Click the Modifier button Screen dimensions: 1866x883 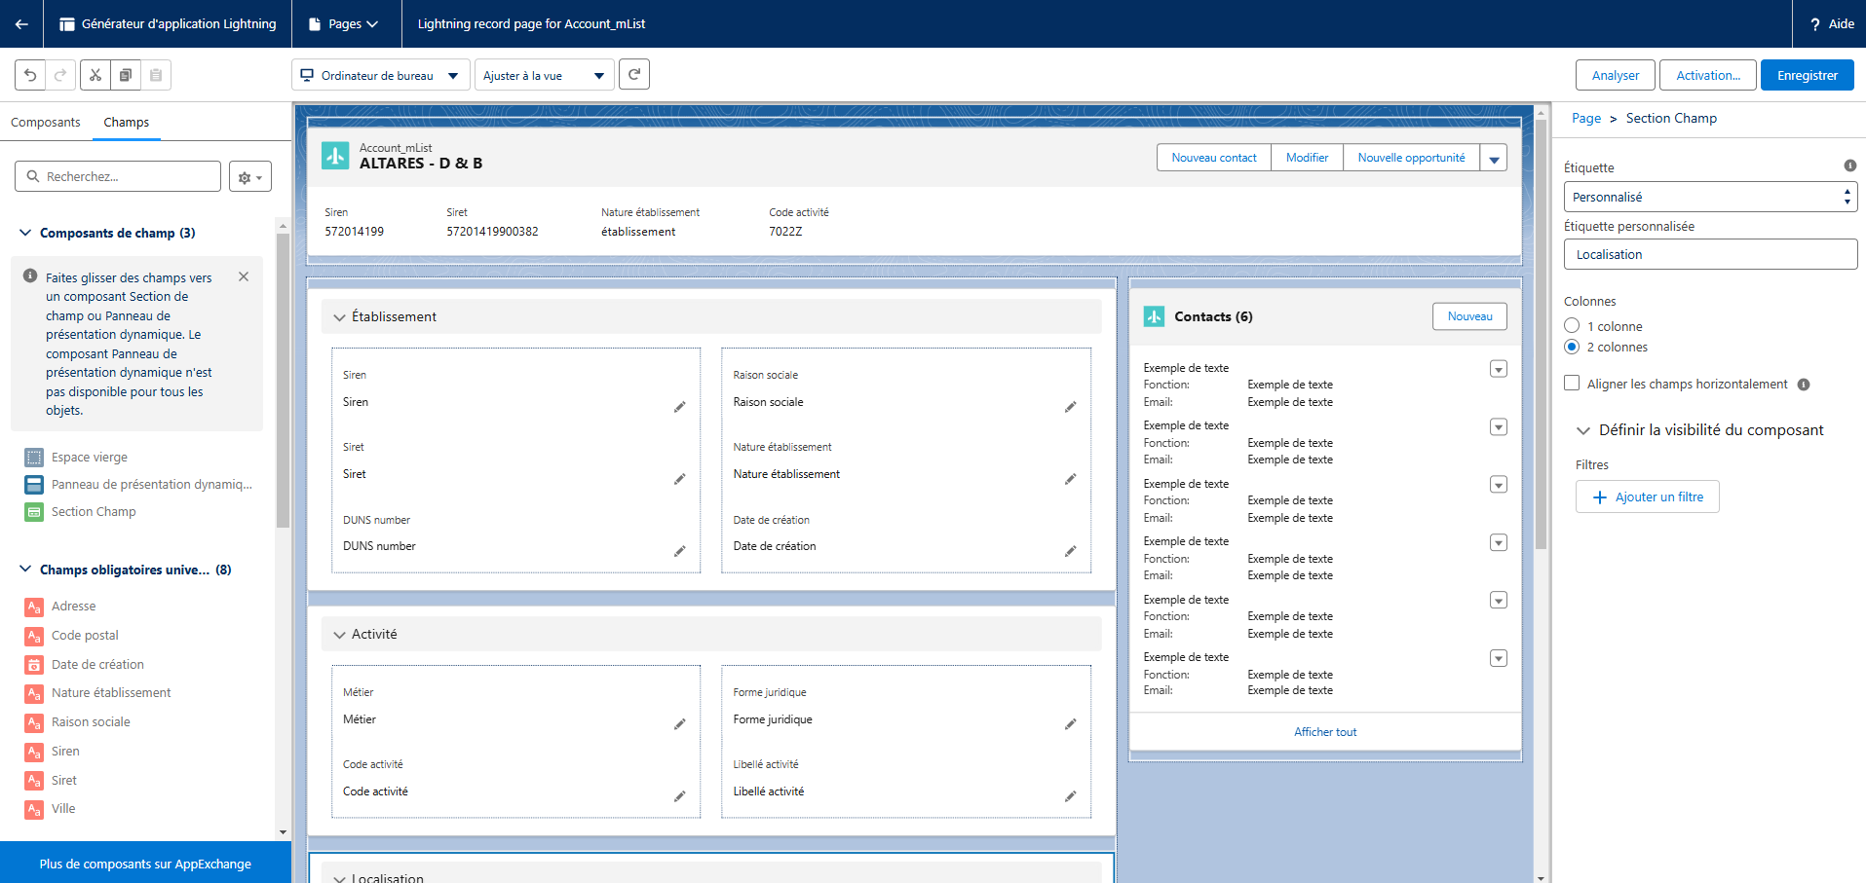(x=1307, y=158)
